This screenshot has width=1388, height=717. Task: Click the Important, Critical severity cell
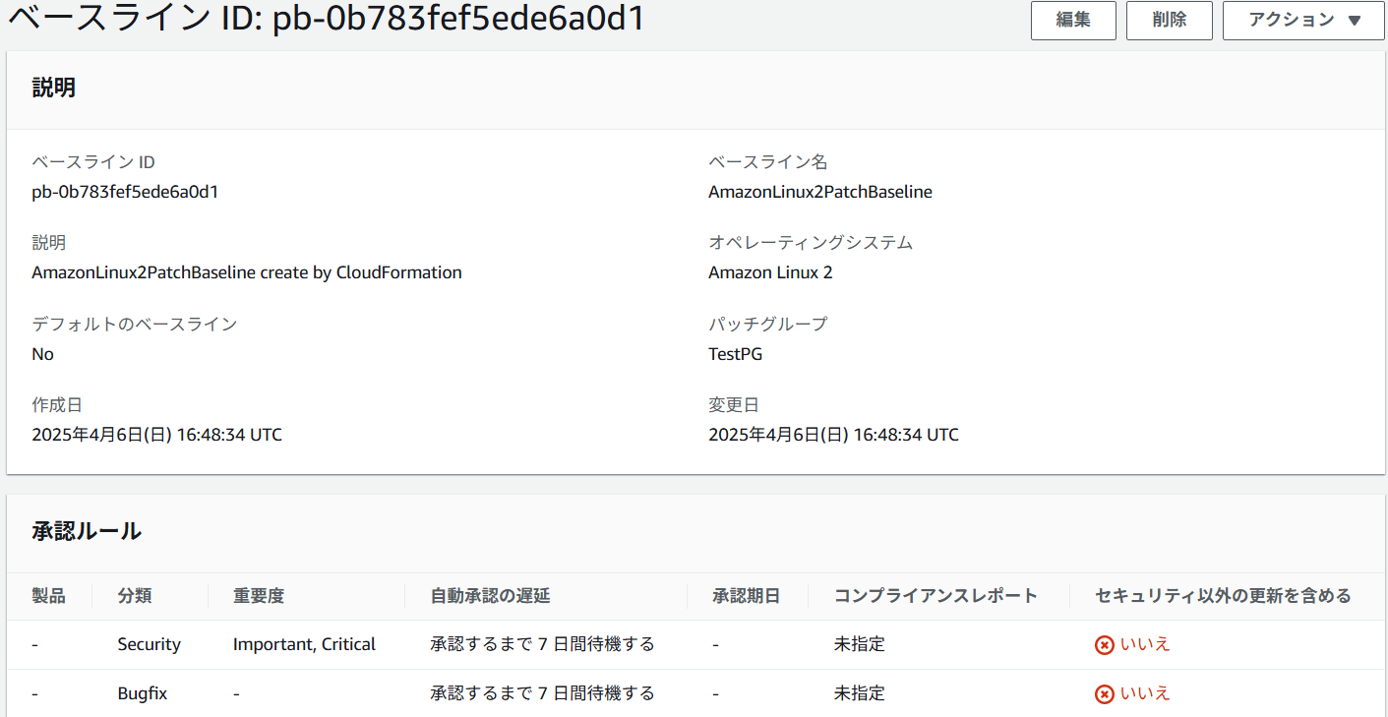[x=304, y=644]
